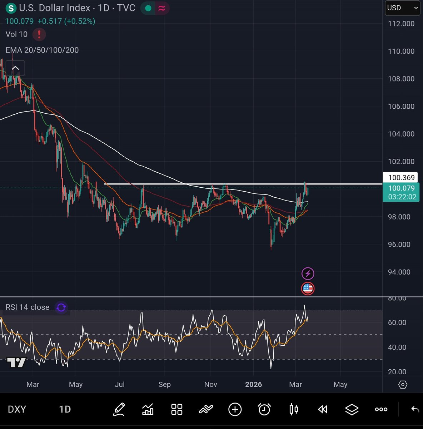Change chart type with candlestick icon
The height and width of the screenshot is (429, 423).
[294, 409]
